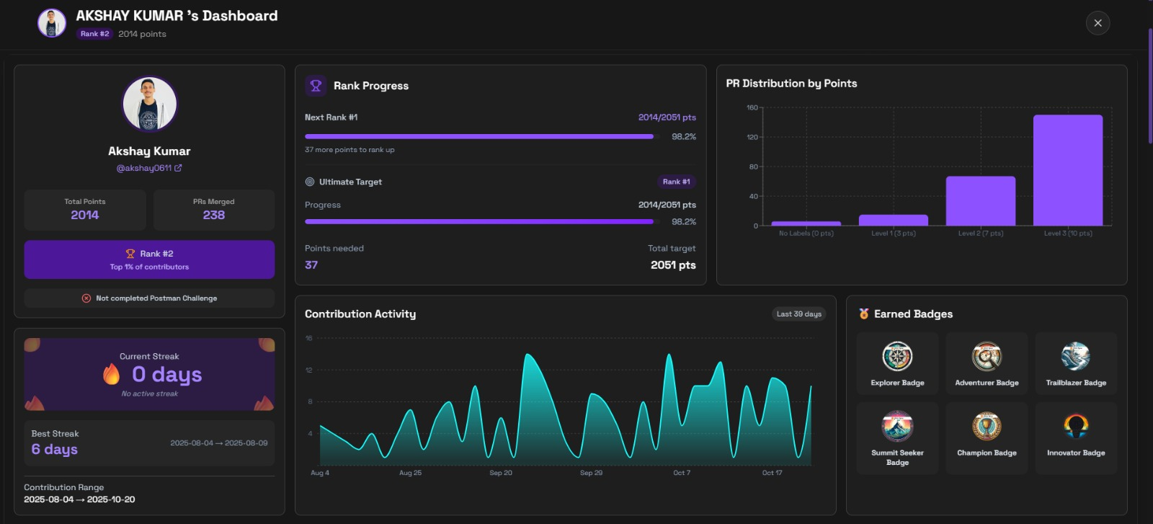Open the Summit Seeker Badge icon

pyautogui.click(x=897, y=426)
